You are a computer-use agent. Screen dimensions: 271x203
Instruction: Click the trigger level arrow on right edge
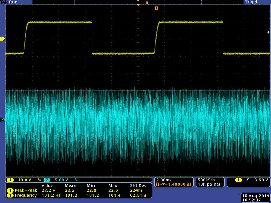(x=268, y=32)
